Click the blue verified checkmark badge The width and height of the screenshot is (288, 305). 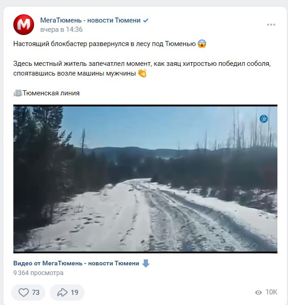(146, 20)
